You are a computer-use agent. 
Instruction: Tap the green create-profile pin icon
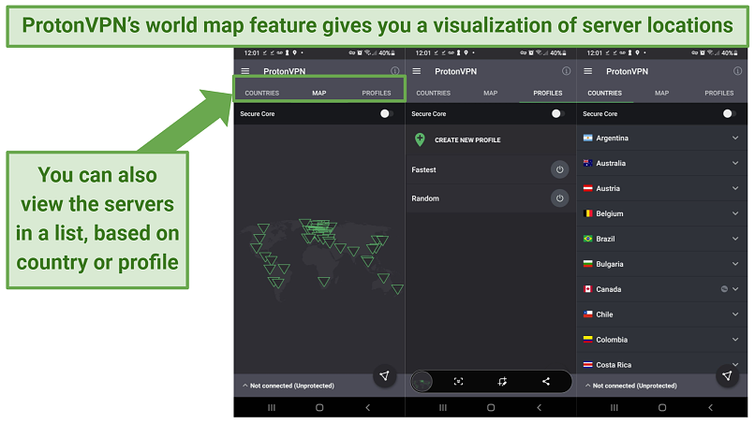coord(420,139)
